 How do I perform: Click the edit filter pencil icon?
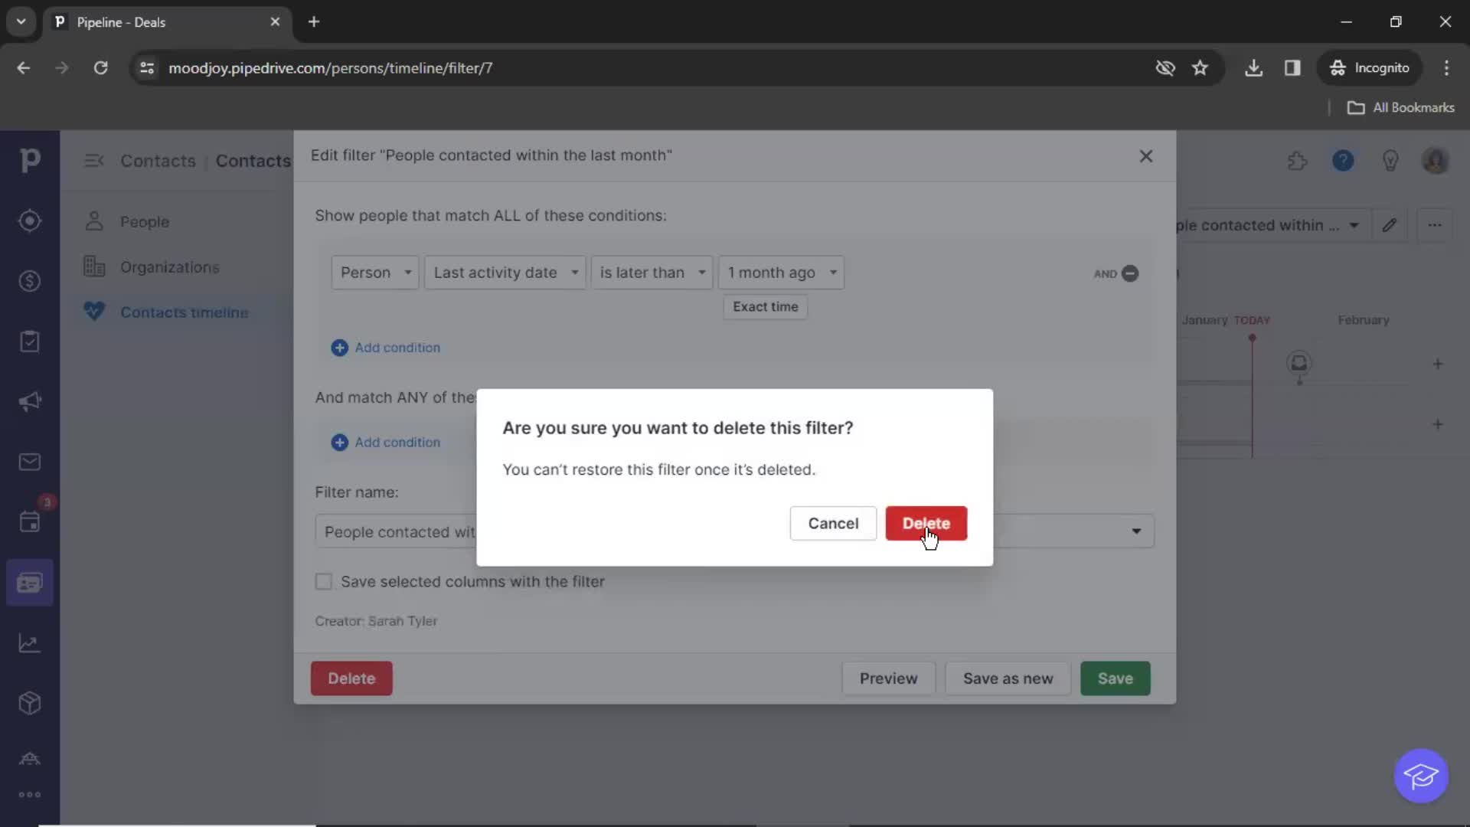click(1390, 224)
